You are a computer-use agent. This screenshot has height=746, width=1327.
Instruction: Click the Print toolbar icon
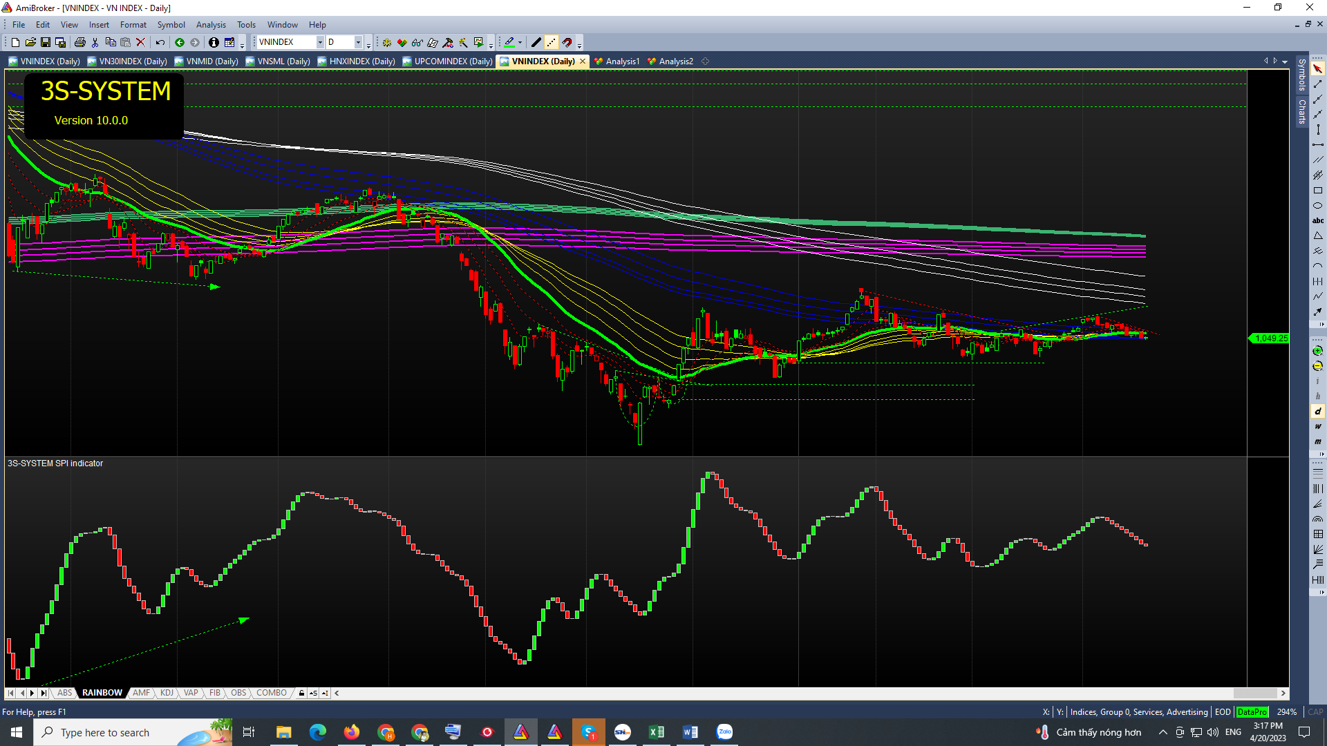tap(79, 42)
